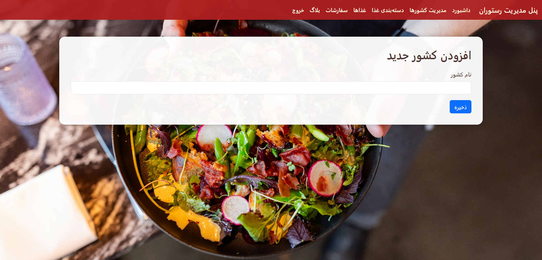Viewport: 542px width, 260px height.
Task: Save the country with ذخیره button
Action: pos(460,107)
